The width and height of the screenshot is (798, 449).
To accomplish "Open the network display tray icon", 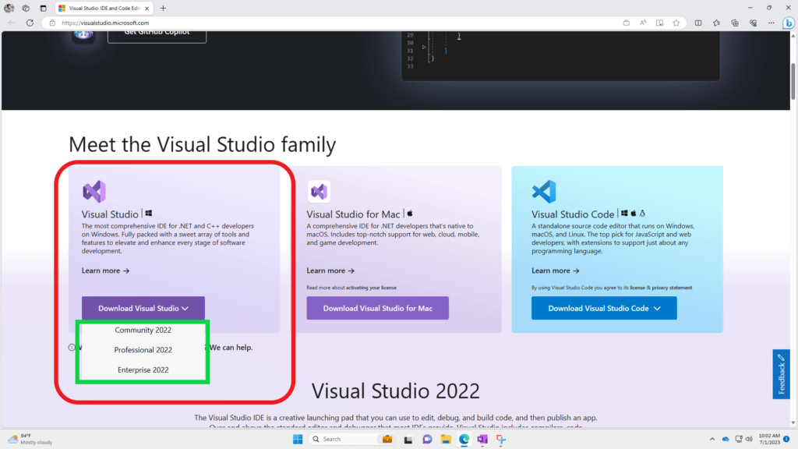I will click(x=739, y=439).
